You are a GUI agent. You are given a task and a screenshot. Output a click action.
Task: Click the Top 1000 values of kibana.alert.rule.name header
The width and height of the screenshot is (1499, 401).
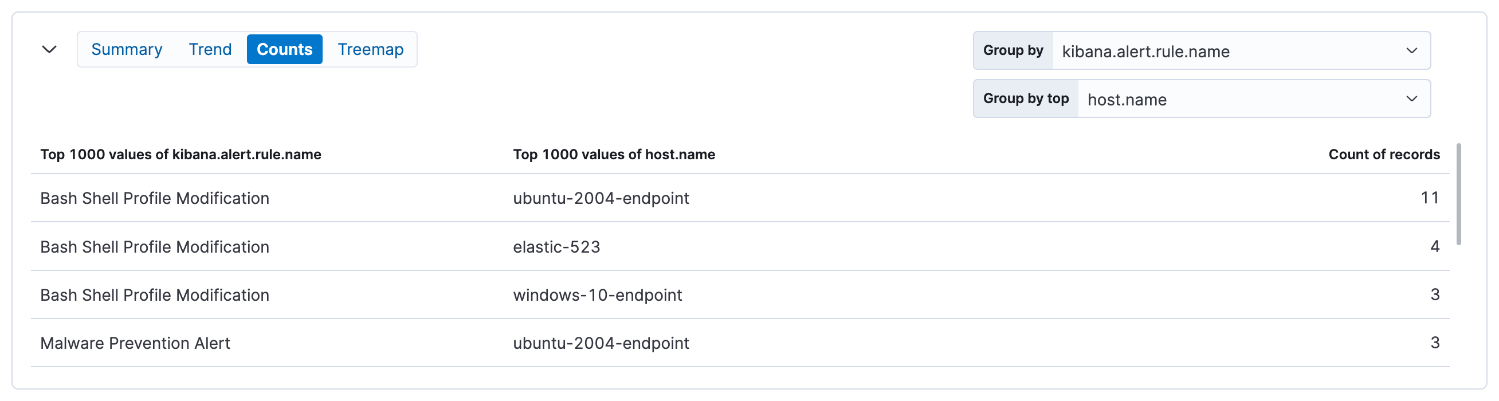180,154
